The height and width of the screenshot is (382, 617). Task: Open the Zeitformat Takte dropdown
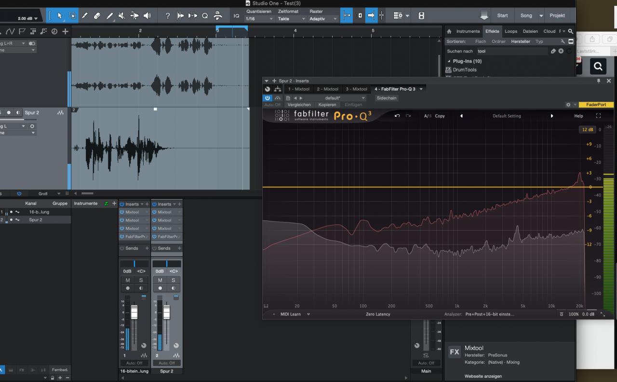coord(292,19)
